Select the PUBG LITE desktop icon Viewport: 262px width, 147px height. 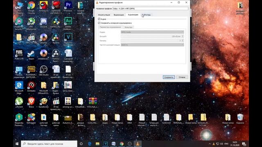(x=19, y=55)
